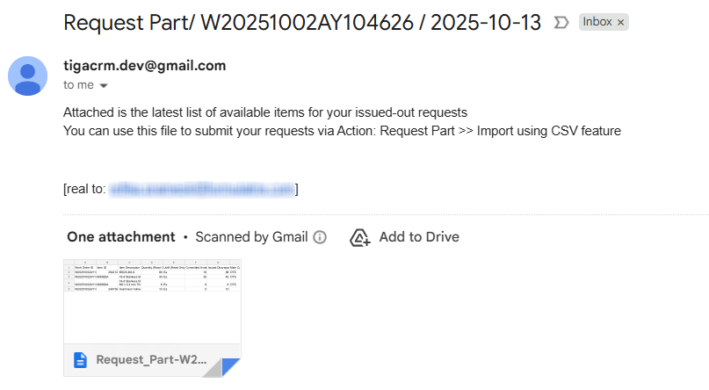Click the "Attached is the latest list" line
The width and height of the screenshot is (709, 390).
coord(265,112)
